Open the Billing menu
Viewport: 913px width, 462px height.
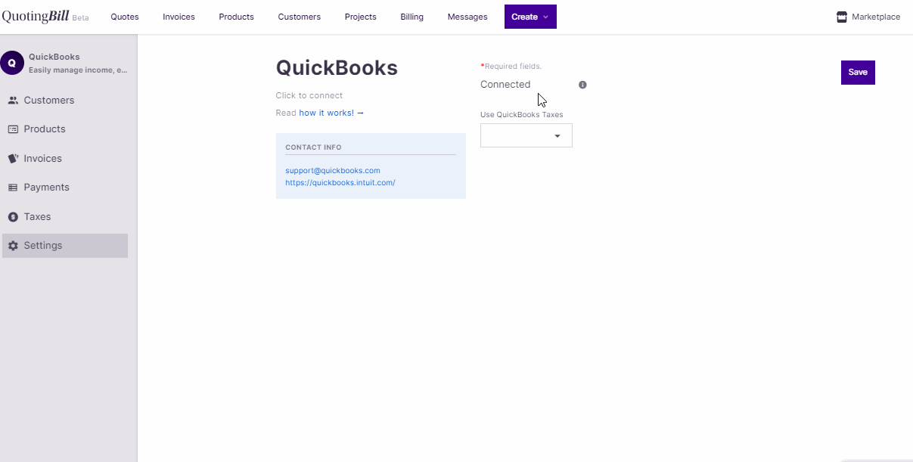coord(412,17)
